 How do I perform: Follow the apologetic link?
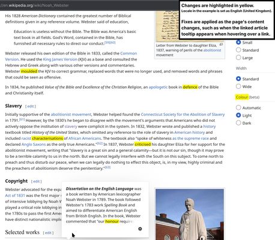[158, 87]
